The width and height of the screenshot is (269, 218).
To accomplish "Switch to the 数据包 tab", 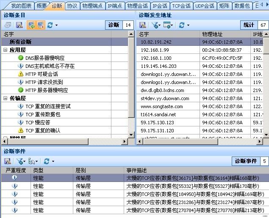I will point(242,6).
